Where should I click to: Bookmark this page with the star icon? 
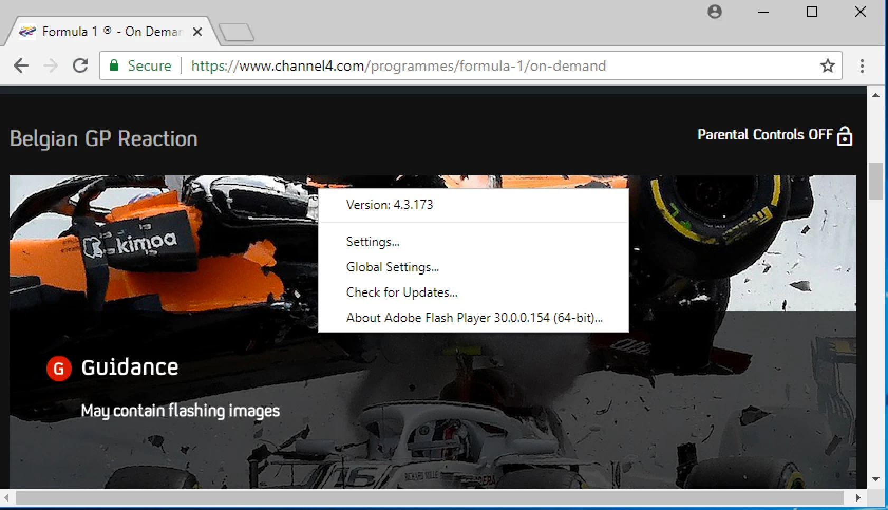point(827,66)
